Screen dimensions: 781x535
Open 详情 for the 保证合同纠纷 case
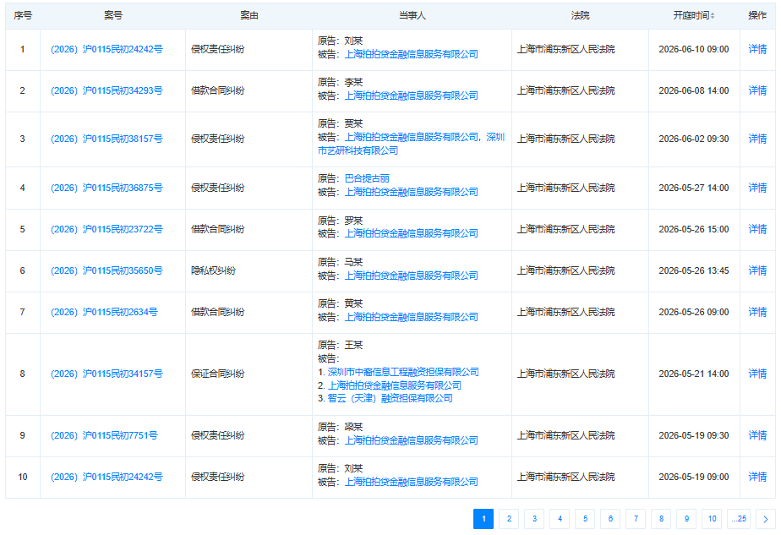point(760,373)
